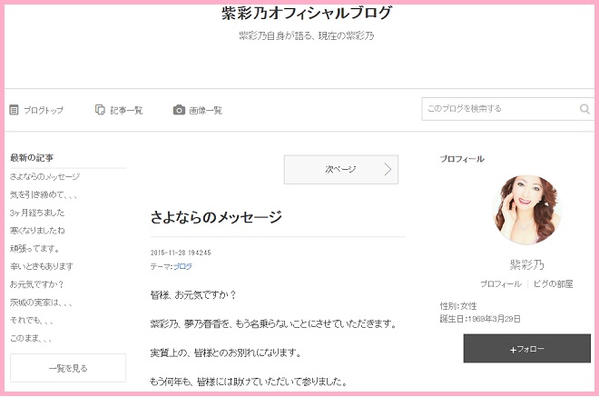
Task: Open the プロフィール link under name
Action: click(x=500, y=283)
